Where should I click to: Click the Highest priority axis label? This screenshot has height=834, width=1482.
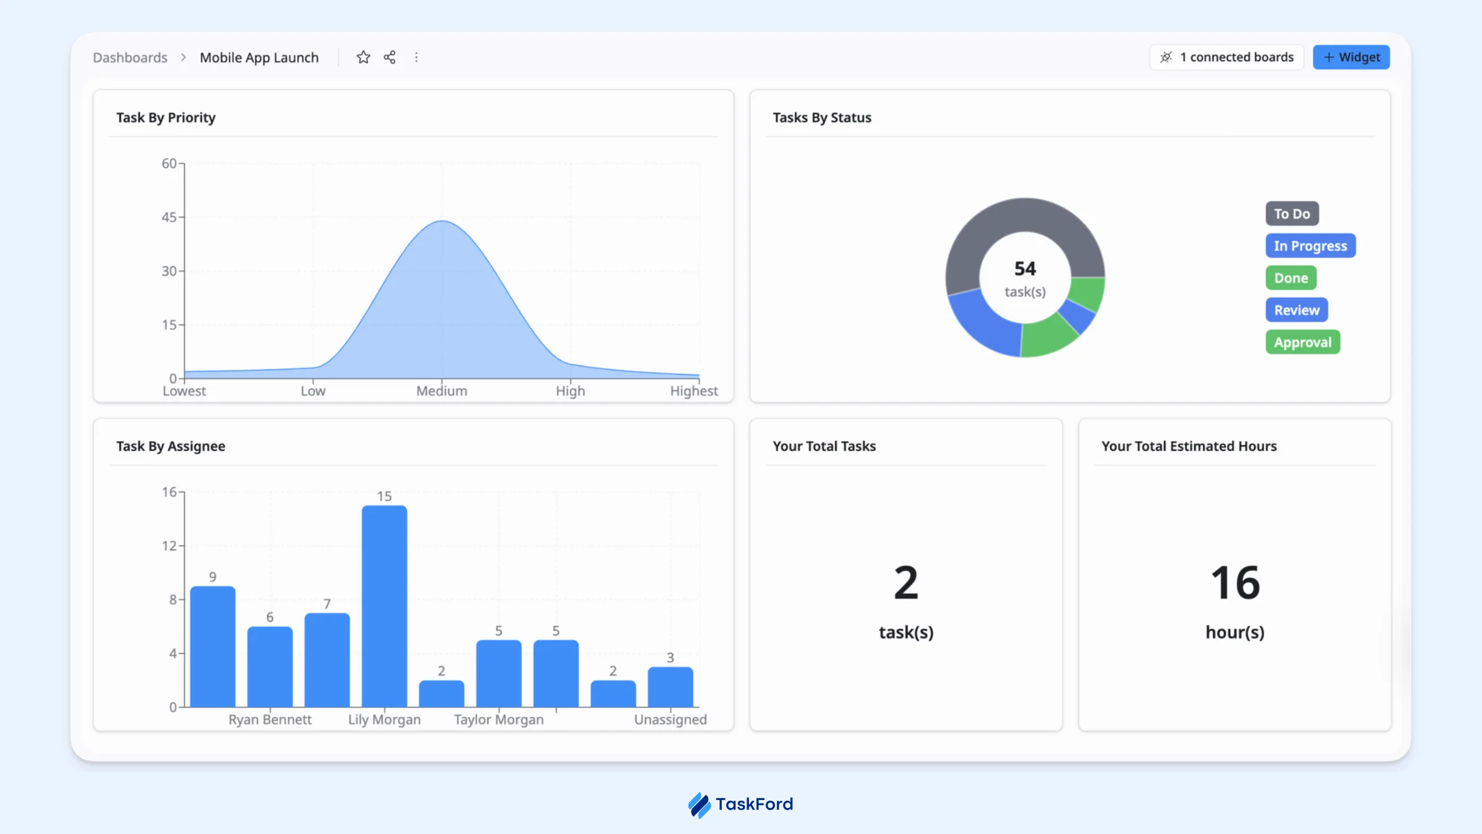coord(694,391)
